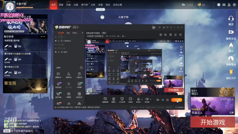Switch to the 排行榜 tab
The width and height of the screenshot is (238, 134).
point(84,5)
